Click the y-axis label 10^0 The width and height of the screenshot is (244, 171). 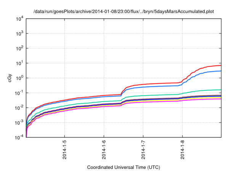[x=20, y=78]
